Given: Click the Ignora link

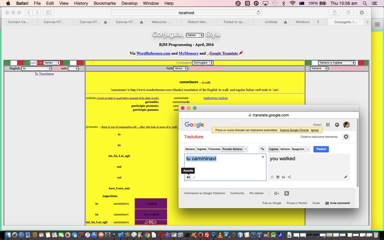Looking at the screenshot, I should pyautogui.click(x=315, y=130).
